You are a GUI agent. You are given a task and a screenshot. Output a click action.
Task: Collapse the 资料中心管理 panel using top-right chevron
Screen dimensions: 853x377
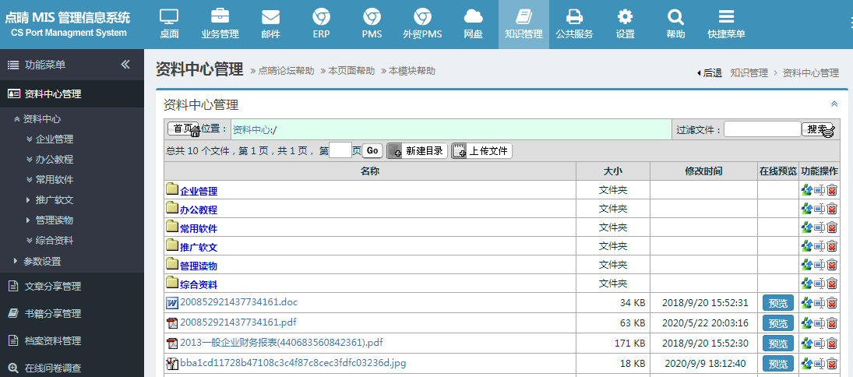click(x=834, y=104)
